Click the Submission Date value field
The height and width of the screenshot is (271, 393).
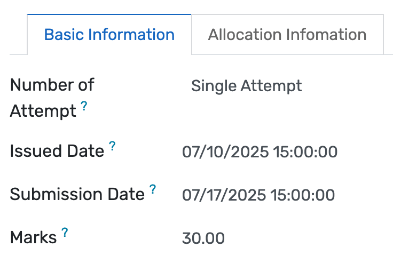pyautogui.click(x=258, y=195)
